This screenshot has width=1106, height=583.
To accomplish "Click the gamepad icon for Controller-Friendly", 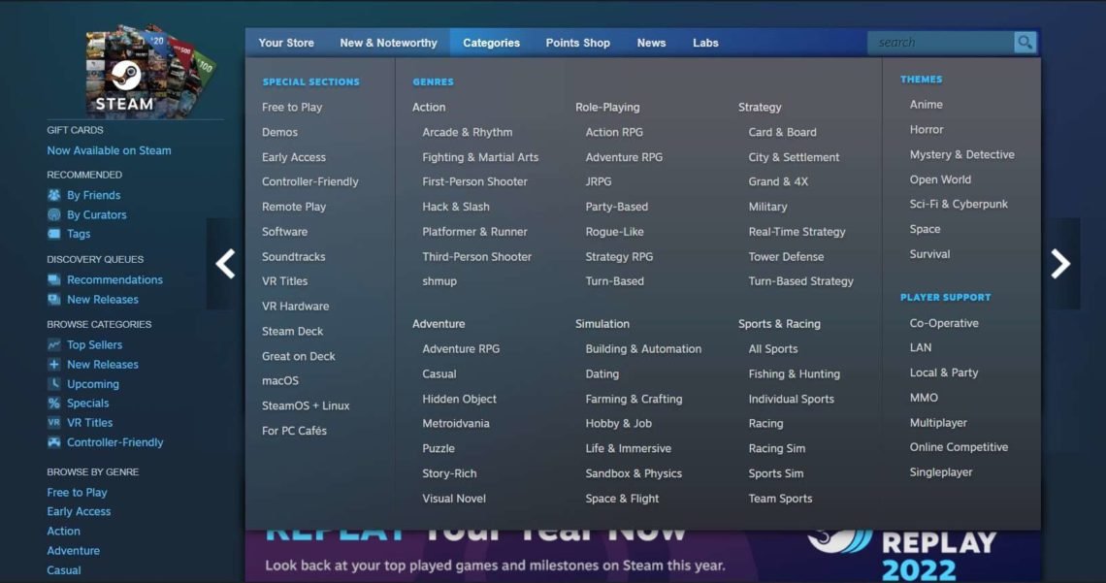I will click(x=55, y=441).
